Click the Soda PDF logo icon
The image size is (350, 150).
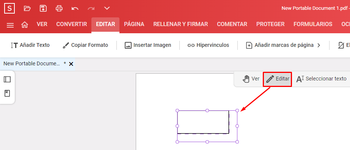[x=9, y=8]
